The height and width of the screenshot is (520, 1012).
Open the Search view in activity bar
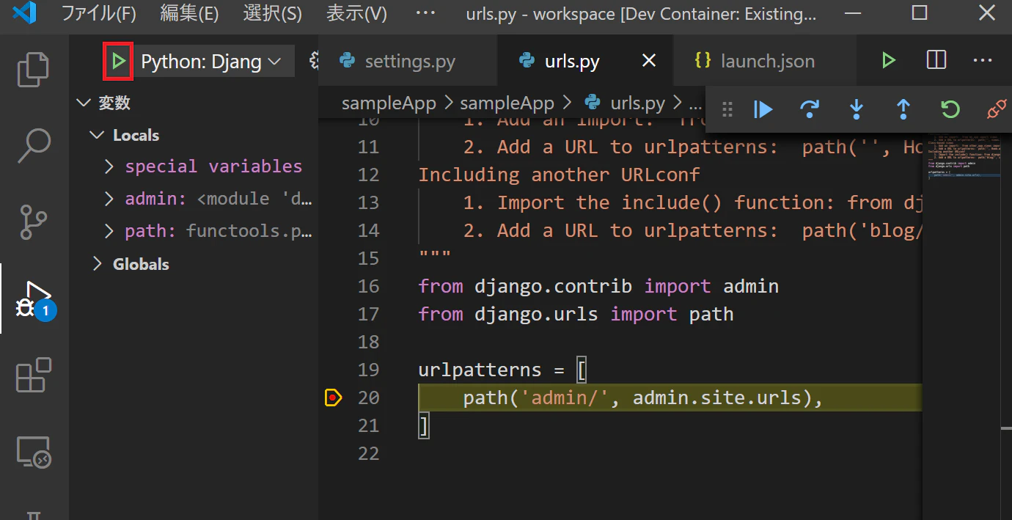point(34,145)
